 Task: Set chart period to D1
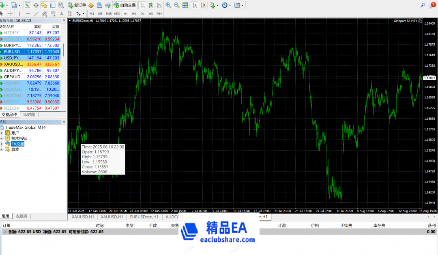coord(142,14)
